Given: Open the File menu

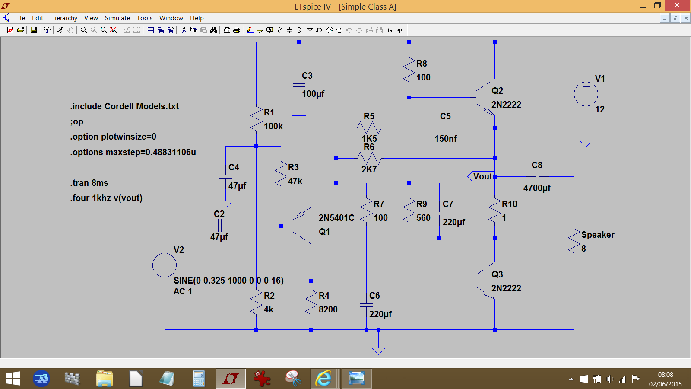Looking at the screenshot, I should point(20,18).
